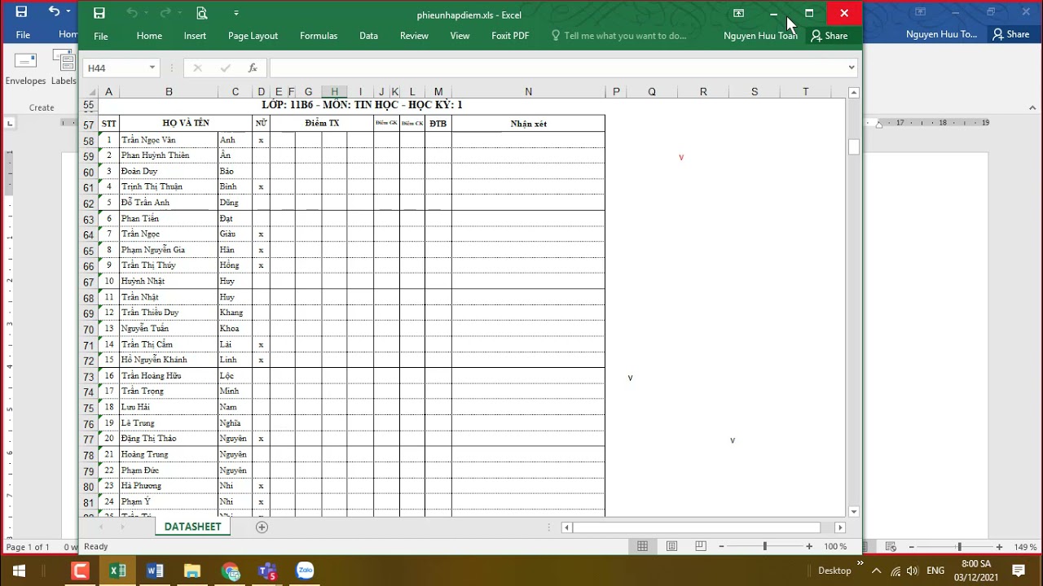
Task: Open the Foxit PDF tab
Action: coord(510,36)
